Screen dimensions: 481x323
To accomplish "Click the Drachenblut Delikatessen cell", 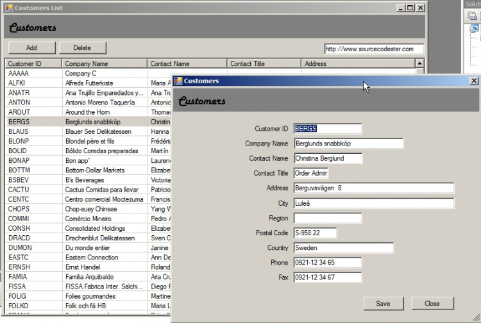I will tap(105, 238).
